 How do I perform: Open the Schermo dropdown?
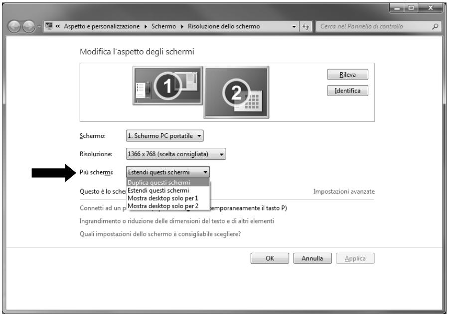pos(164,136)
